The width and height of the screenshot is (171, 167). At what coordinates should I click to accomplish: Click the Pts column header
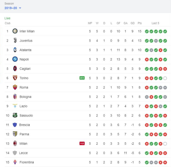pos(139,23)
